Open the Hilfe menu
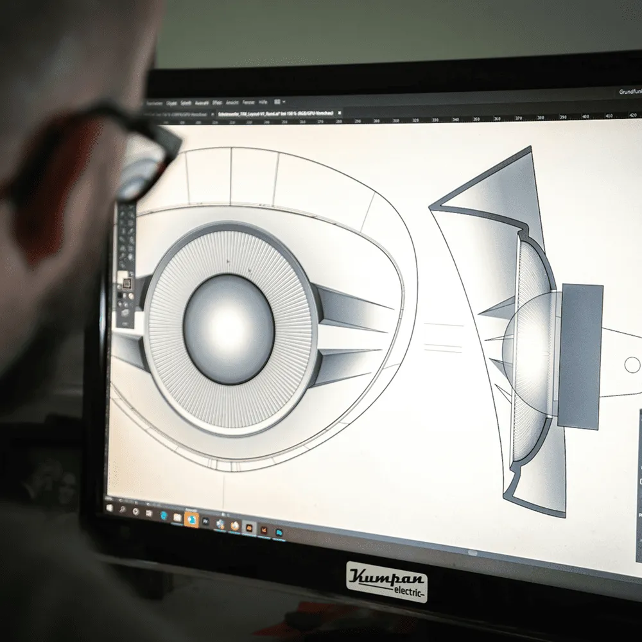 pyautogui.click(x=263, y=102)
